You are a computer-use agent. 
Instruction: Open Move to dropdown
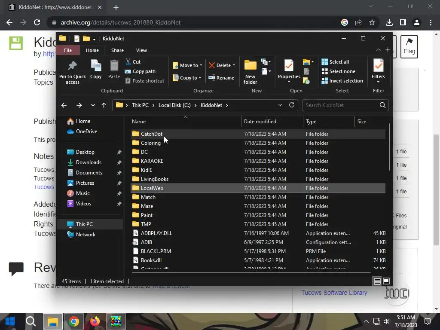point(187,65)
